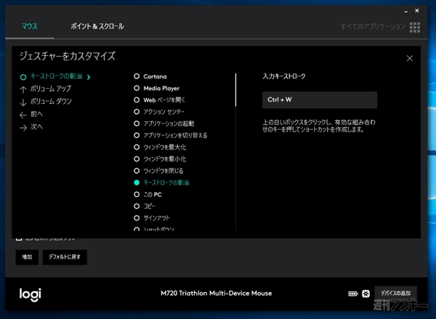Choose the Media Player radio option
The height and width of the screenshot is (319, 436).
pyautogui.click(x=156, y=88)
